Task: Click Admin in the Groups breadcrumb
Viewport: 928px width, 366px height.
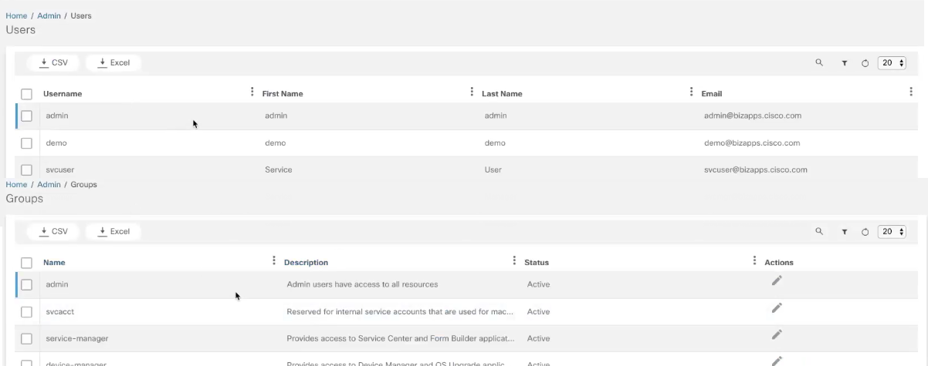Action: pyautogui.click(x=49, y=185)
